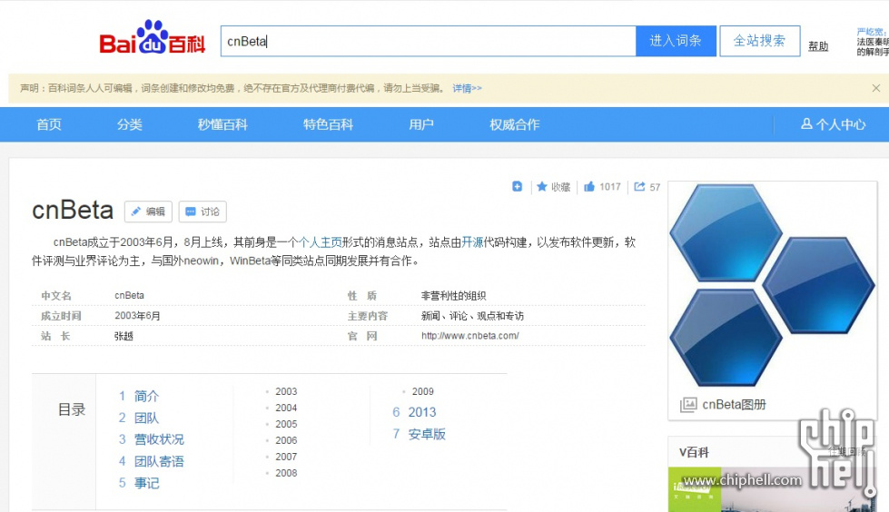
Task: Click the 张越 webmaster name
Action: click(123, 336)
